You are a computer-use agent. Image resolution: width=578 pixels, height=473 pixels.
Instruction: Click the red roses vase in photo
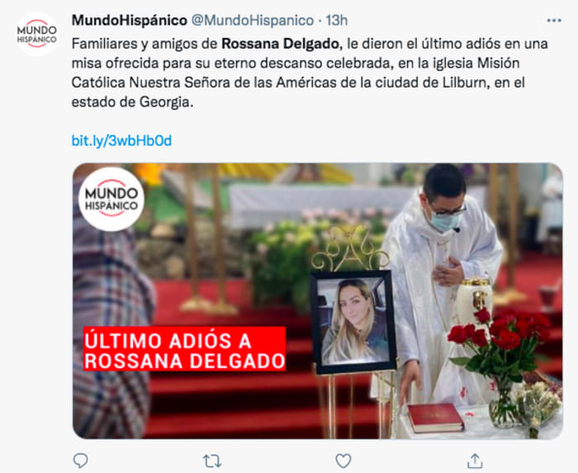point(501,365)
